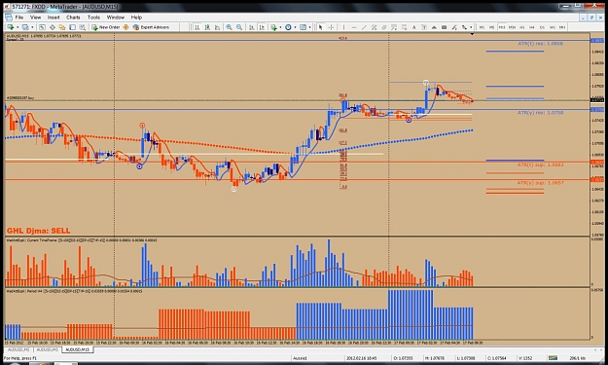Switch chart to Candlesticks mode
Screen dimensions: 608x365
click(x=207, y=27)
